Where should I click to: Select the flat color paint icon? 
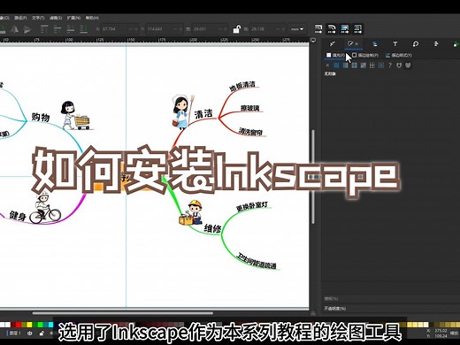[x=336, y=65]
